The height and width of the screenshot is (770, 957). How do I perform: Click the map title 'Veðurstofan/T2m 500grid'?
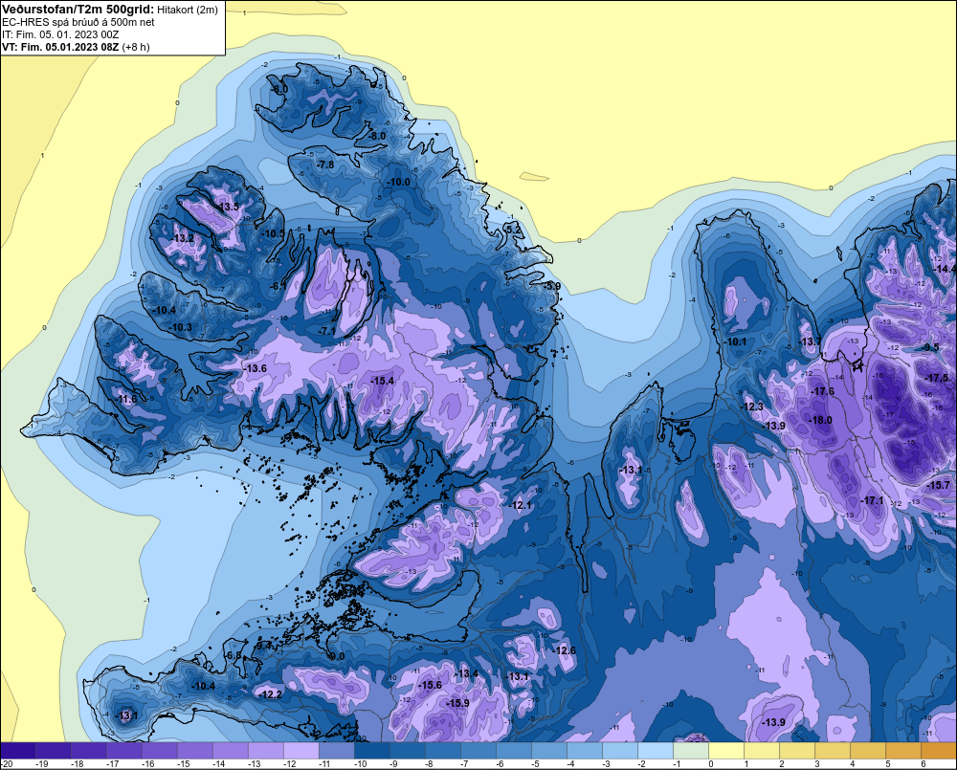(77, 10)
